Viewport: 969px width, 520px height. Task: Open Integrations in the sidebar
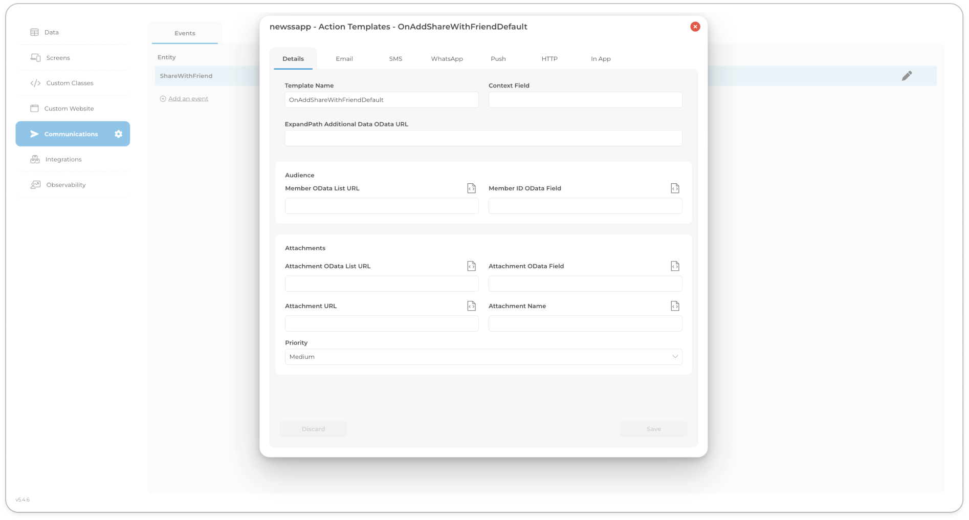pyautogui.click(x=63, y=160)
